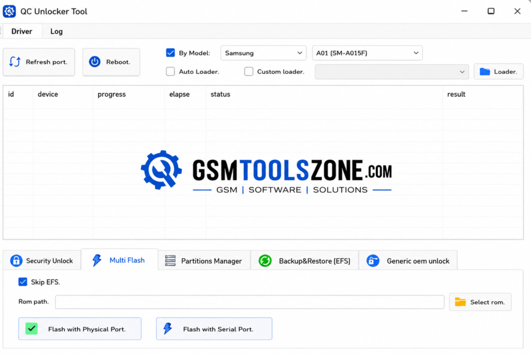
Task: Open the Generic oem unlock tab
Action: [408, 261]
